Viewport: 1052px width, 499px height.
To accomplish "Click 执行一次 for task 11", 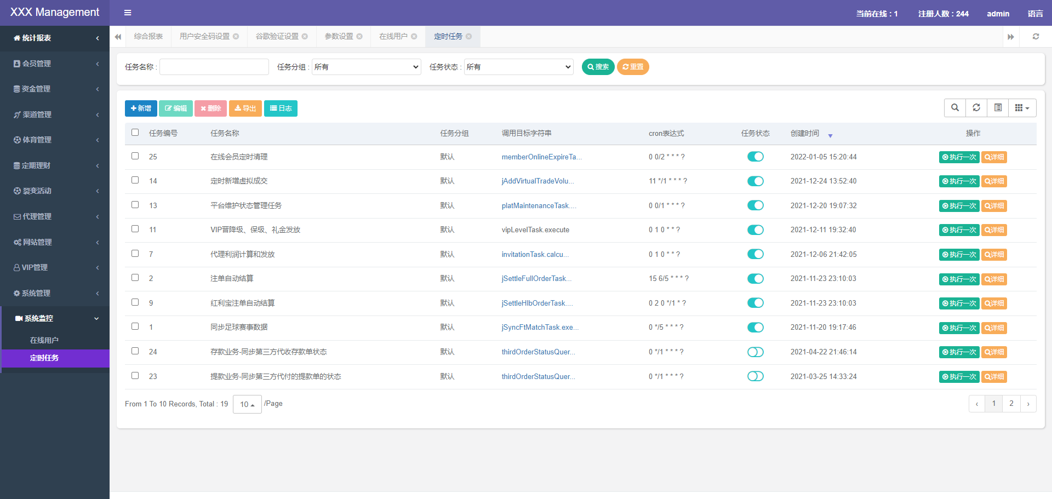I will click(x=959, y=230).
